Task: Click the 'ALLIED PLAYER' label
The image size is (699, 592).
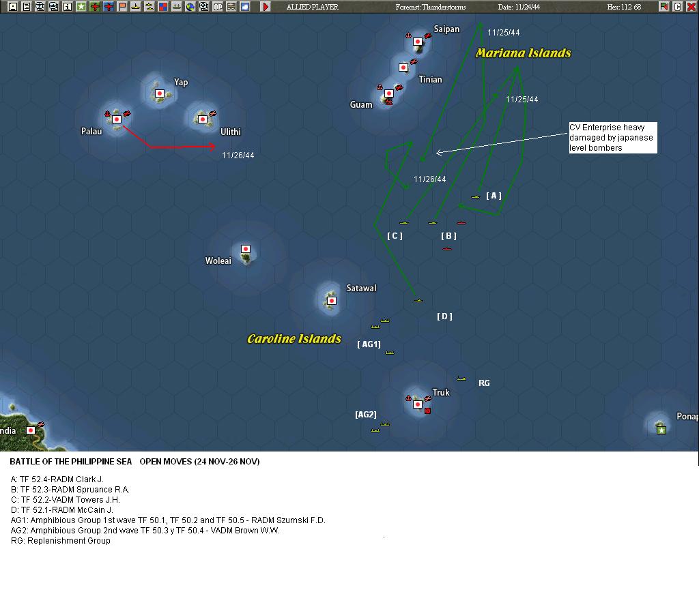Action: [x=313, y=7]
